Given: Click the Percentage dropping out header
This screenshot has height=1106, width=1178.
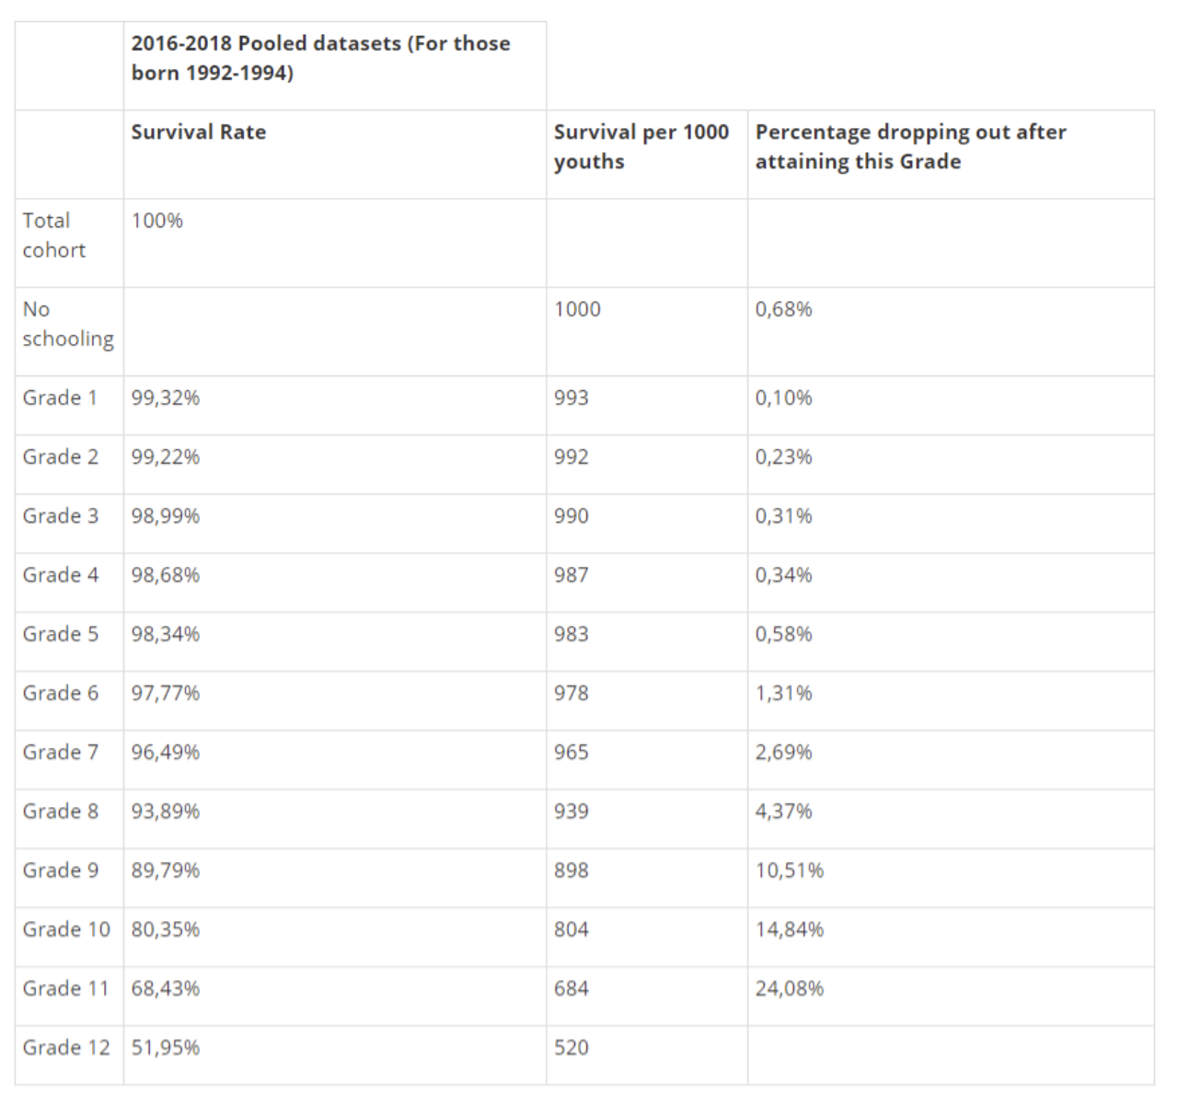Looking at the screenshot, I should pos(911,146).
